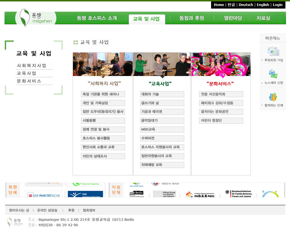Click the “문화서비스” column heading
Image resolution: width=290 pixels, height=238 pixels.
coord(220,84)
